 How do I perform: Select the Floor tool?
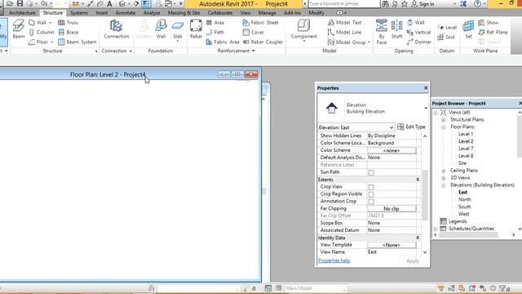40,42
